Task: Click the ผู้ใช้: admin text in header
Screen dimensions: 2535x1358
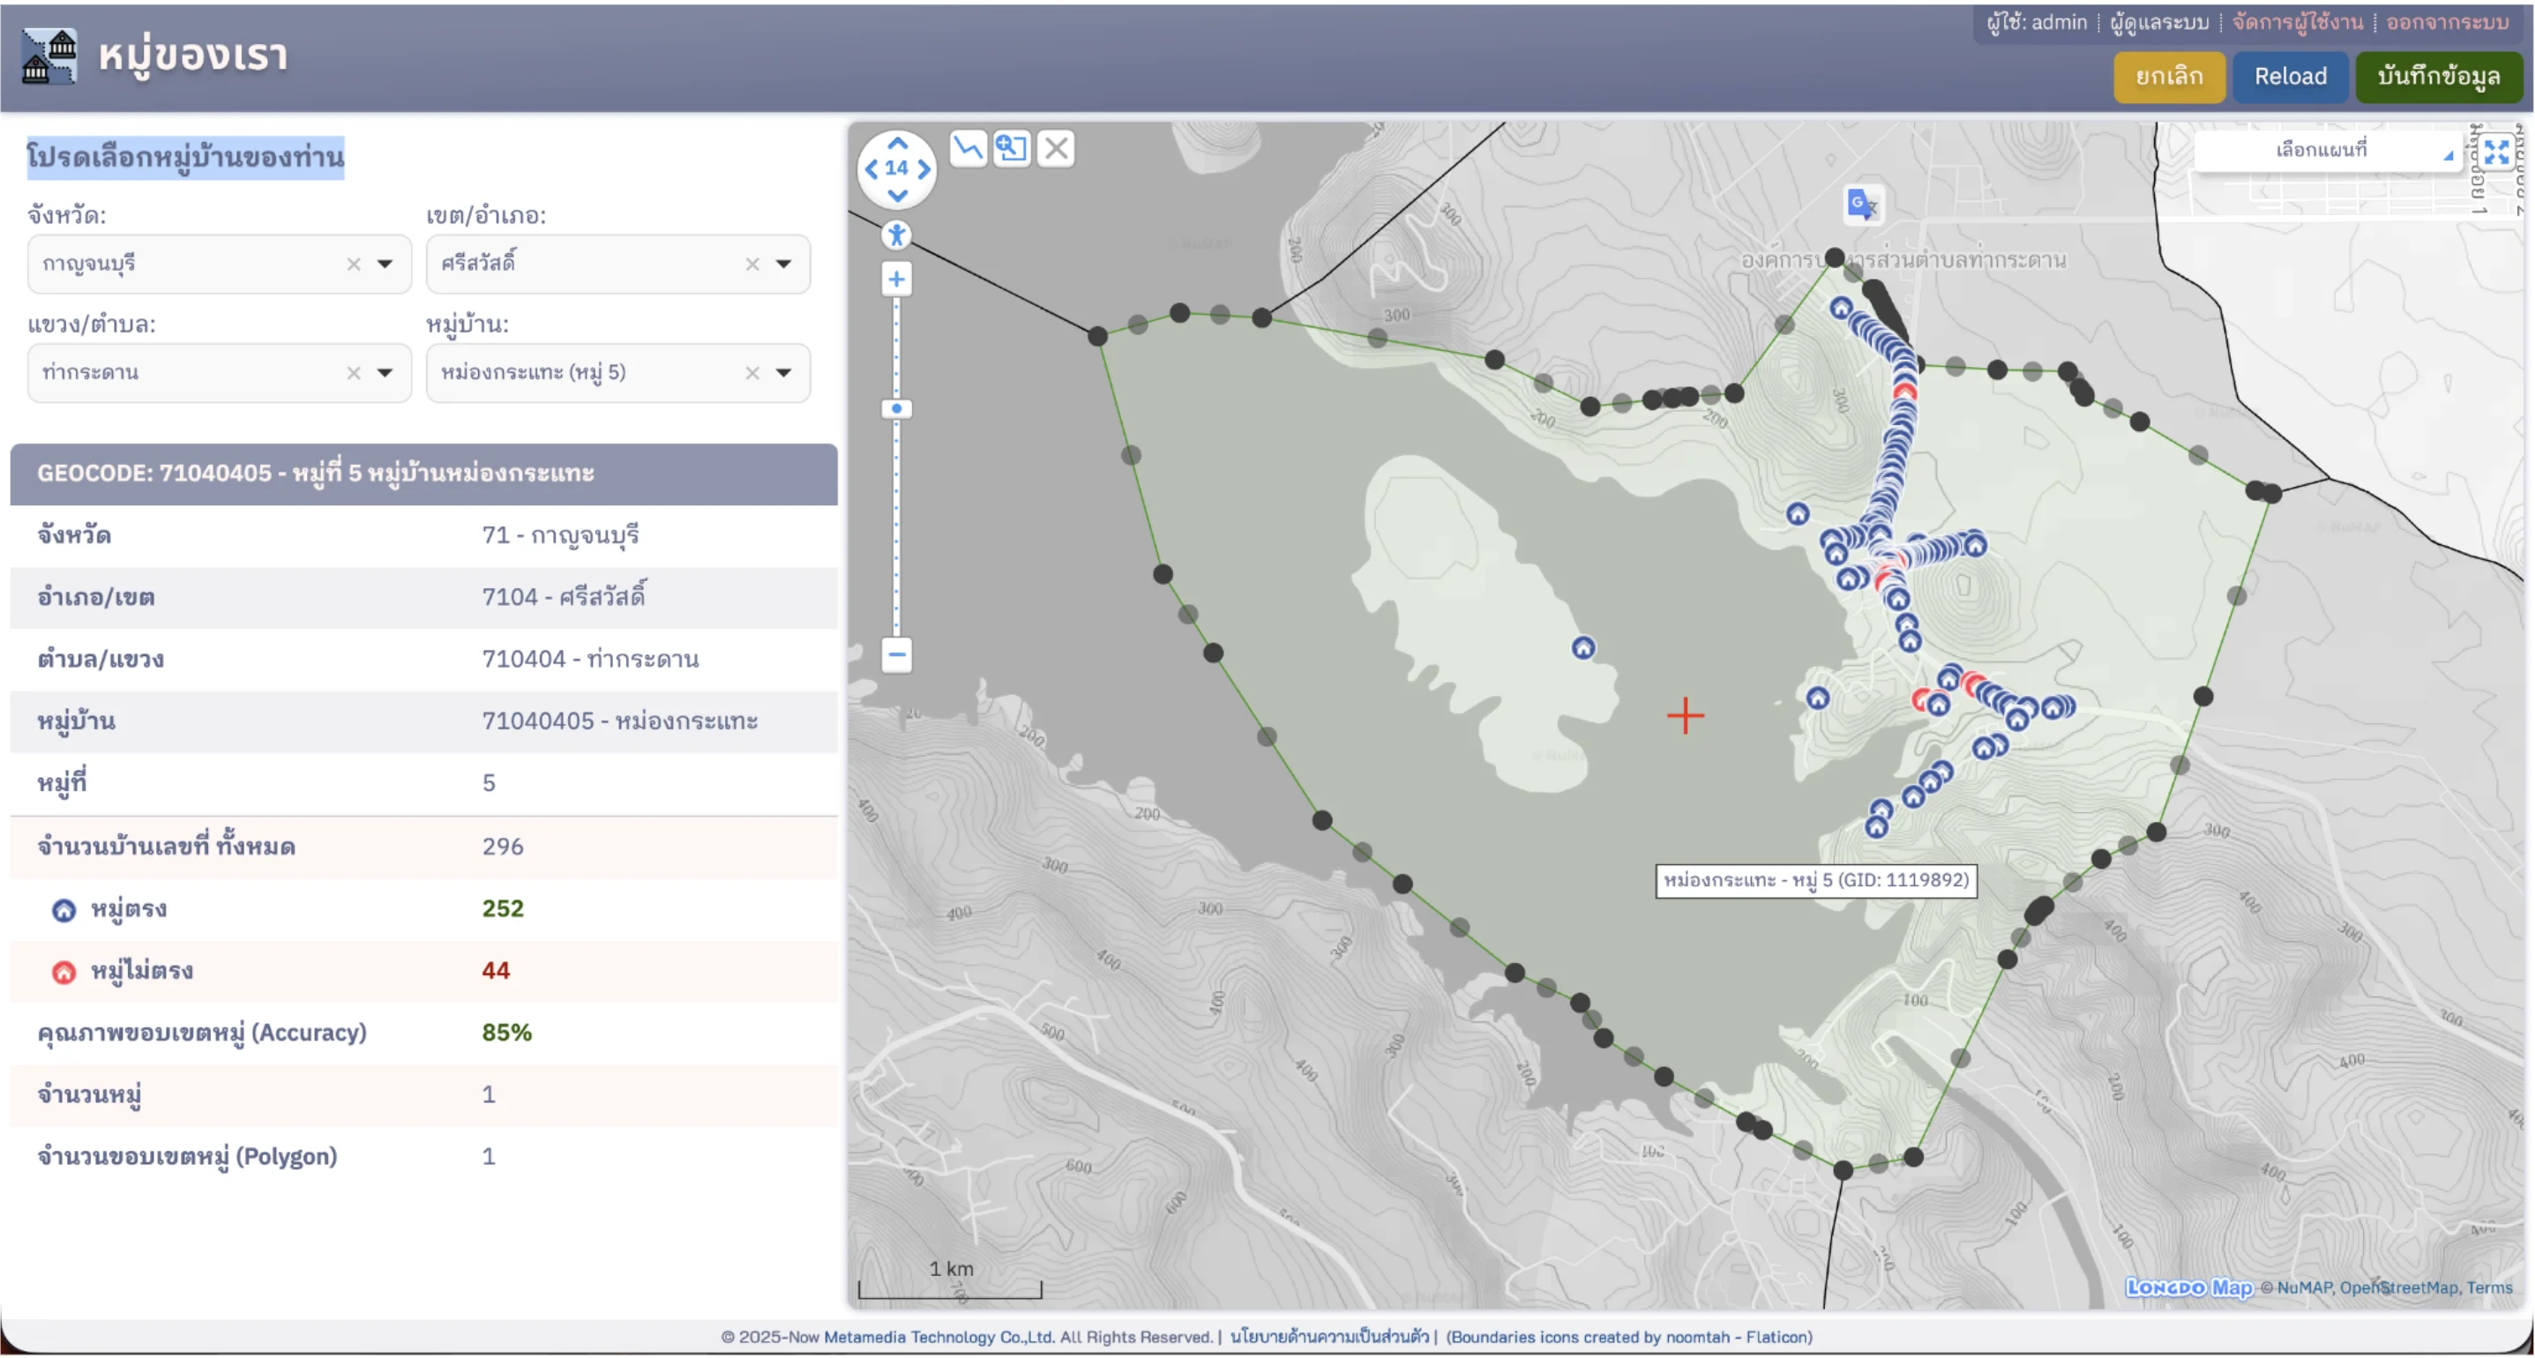Action: (2036, 23)
